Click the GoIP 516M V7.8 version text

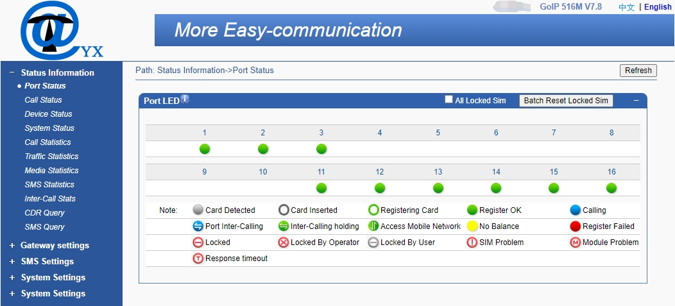(571, 7)
